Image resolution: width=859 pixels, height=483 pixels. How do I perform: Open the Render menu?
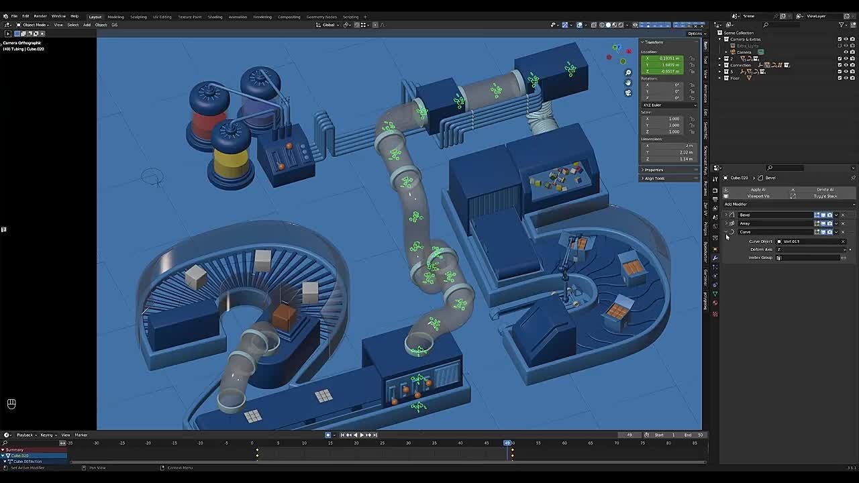(39, 15)
